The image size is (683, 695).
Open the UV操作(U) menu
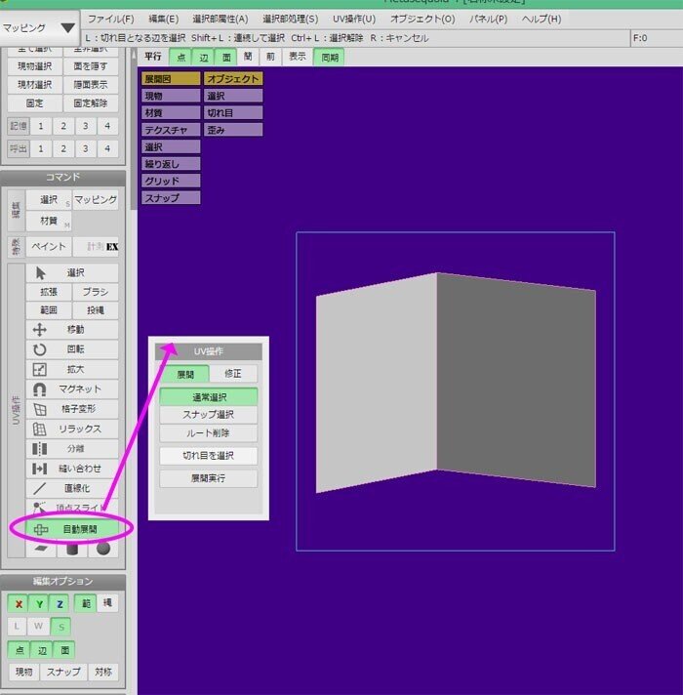[354, 20]
